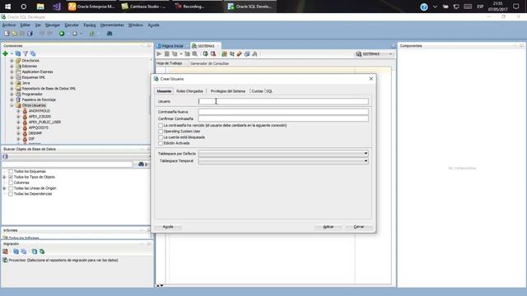Click Refresh connections icon in Conexiones panel
The height and width of the screenshot is (296, 527).
click(x=18, y=53)
